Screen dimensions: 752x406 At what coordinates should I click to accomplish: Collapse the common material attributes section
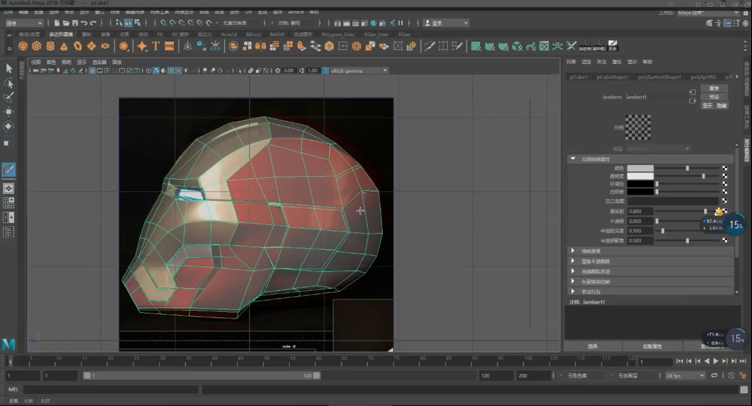573,159
